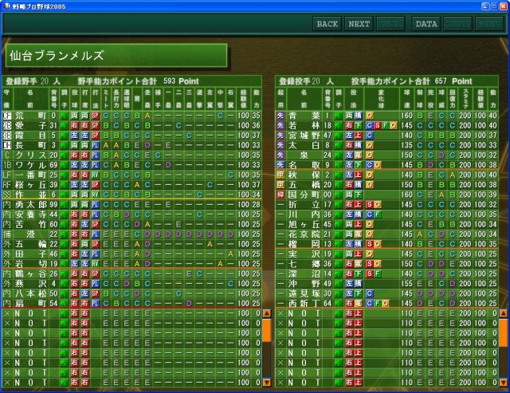Viewport: 510px width, 393px height.
Task: Select pitcher 宮城野 name
Action: (x=304, y=136)
